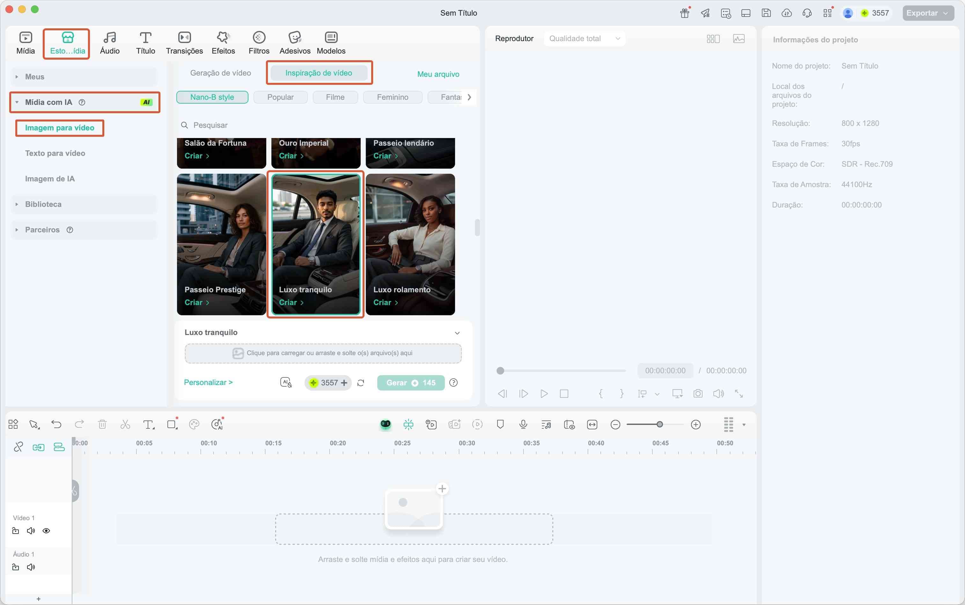This screenshot has width=965, height=605.
Task: Click the delete clip trash icon
Action: (x=102, y=424)
